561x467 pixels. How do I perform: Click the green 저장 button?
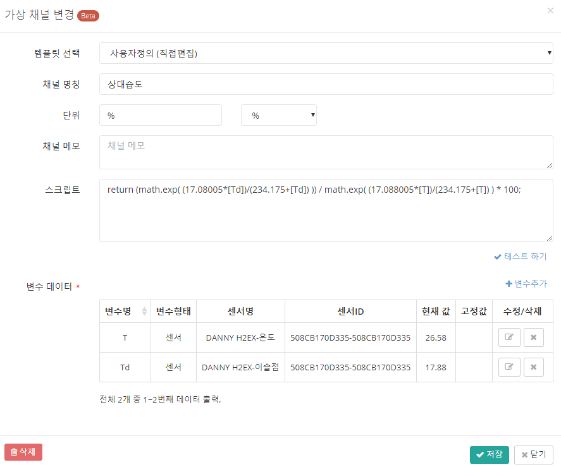tap(489, 454)
